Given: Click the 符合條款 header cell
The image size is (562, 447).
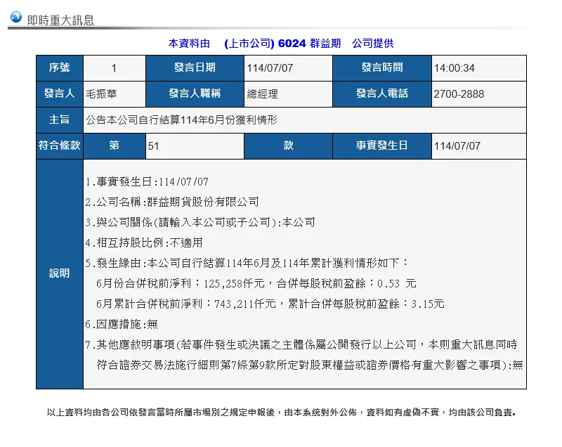Looking at the screenshot, I should coord(60,145).
